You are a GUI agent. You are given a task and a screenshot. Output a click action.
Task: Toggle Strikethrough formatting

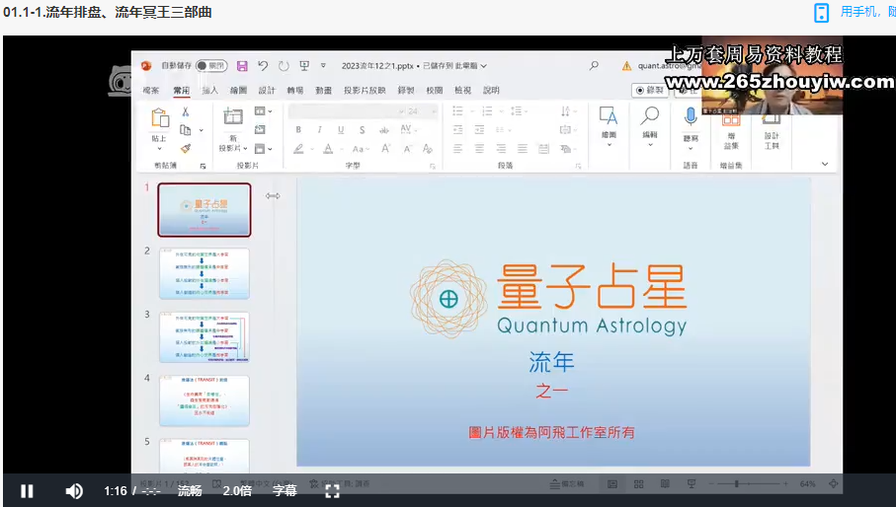click(384, 130)
